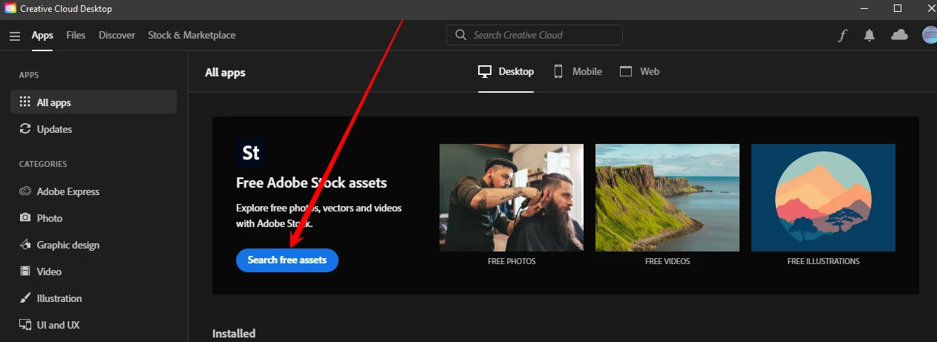Click the Photo camera icon
Viewport: 937px width, 342px height.
25,218
